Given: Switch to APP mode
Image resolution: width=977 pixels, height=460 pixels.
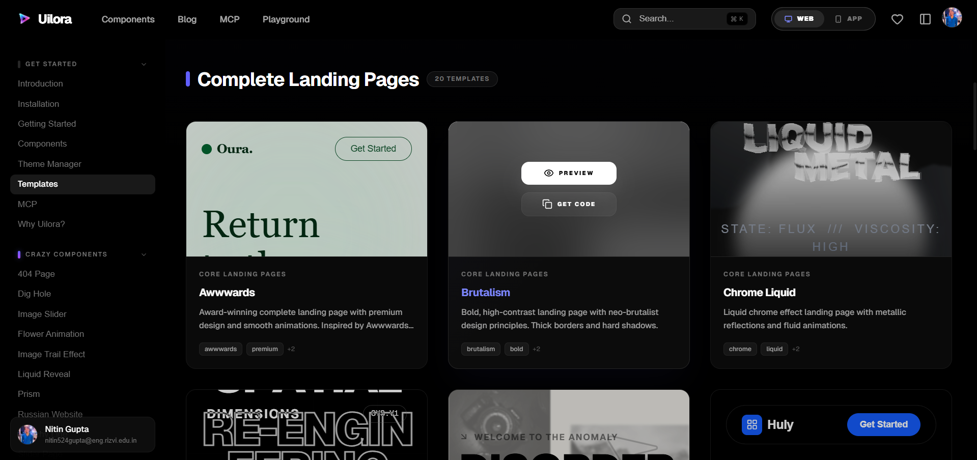Looking at the screenshot, I should [x=849, y=19].
